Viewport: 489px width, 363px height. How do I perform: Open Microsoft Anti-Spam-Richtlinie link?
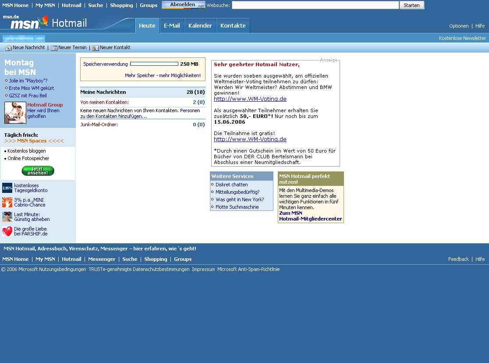248,269
